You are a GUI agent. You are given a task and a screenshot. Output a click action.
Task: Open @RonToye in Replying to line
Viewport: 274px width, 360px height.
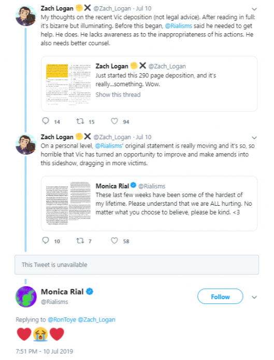pos(62,319)
